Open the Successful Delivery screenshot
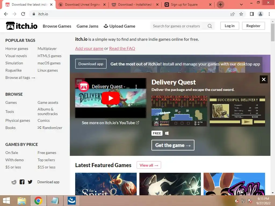 (x=237, y=111)
